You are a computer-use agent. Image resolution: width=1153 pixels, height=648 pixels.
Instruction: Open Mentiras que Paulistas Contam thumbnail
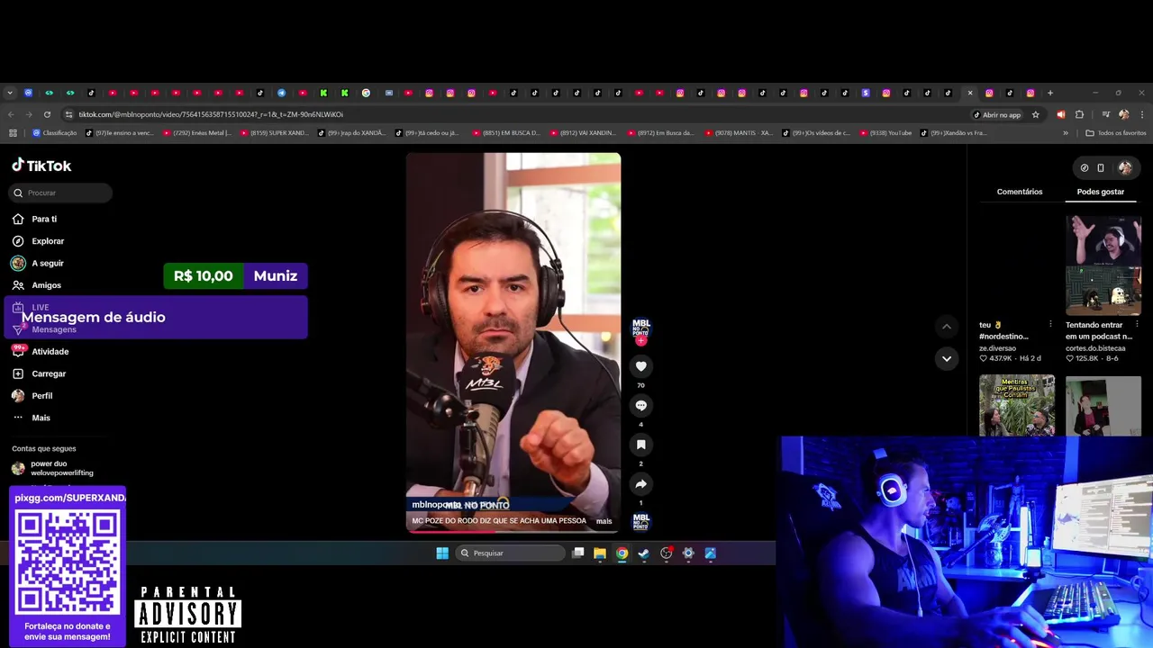click(x=1017, y=405)
